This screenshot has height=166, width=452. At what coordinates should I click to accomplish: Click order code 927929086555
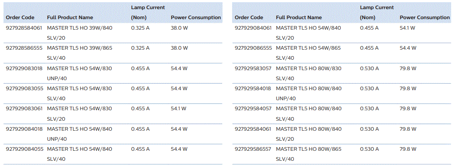253,48
